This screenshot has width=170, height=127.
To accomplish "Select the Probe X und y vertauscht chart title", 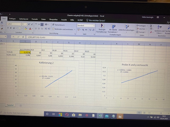I will 135,65.
